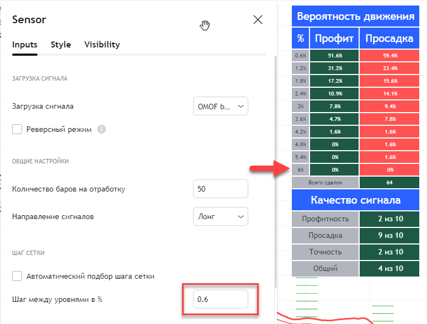Switch to the Style tab

click(x=61, y=45)
